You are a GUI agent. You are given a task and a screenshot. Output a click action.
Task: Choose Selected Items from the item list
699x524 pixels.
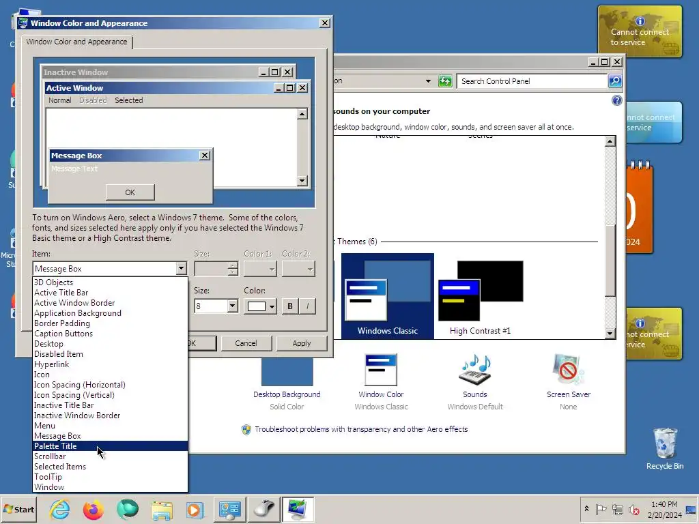[110, 467]
